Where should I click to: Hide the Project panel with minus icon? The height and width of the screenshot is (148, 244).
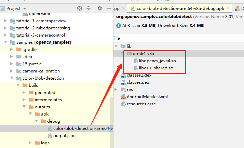click(x=109, y=8)
